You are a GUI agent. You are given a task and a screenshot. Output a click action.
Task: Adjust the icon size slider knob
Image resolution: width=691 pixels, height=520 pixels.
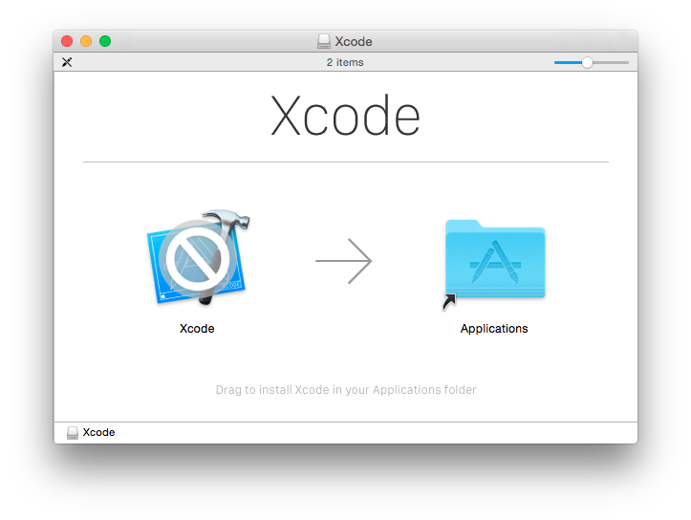pos(587,62)
